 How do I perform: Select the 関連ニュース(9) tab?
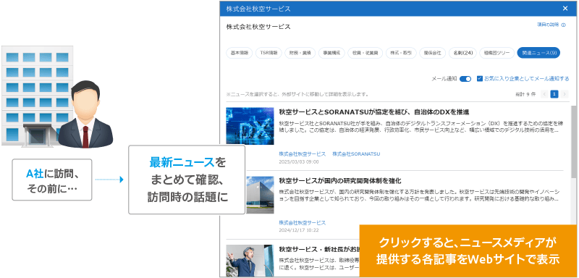coord(538,53)
